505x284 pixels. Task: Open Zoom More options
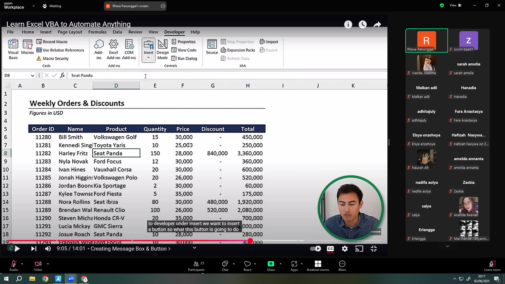342,266
